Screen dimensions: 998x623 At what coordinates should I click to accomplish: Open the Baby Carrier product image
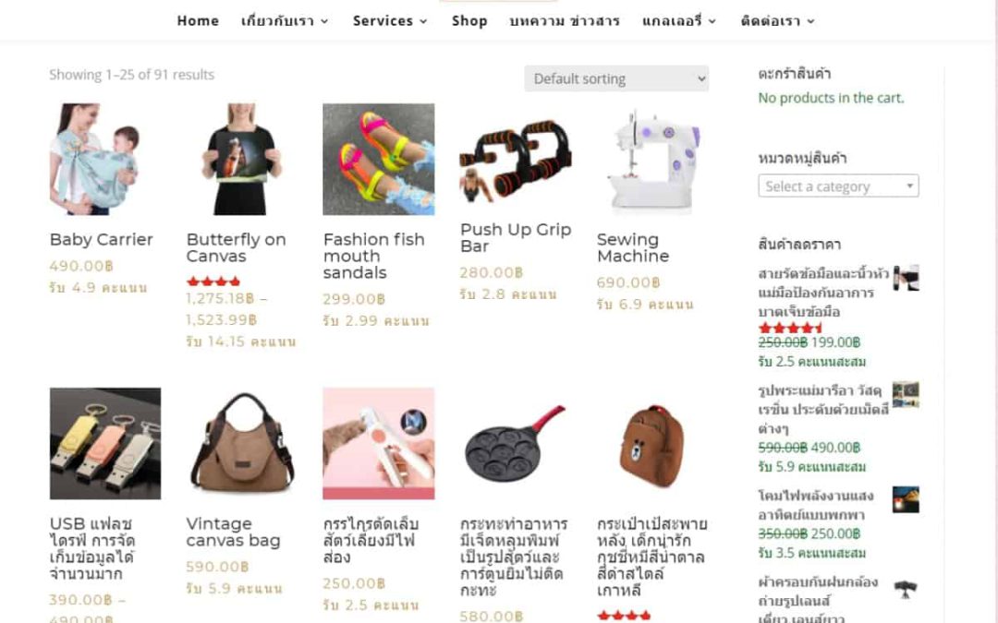coord(105,159)
